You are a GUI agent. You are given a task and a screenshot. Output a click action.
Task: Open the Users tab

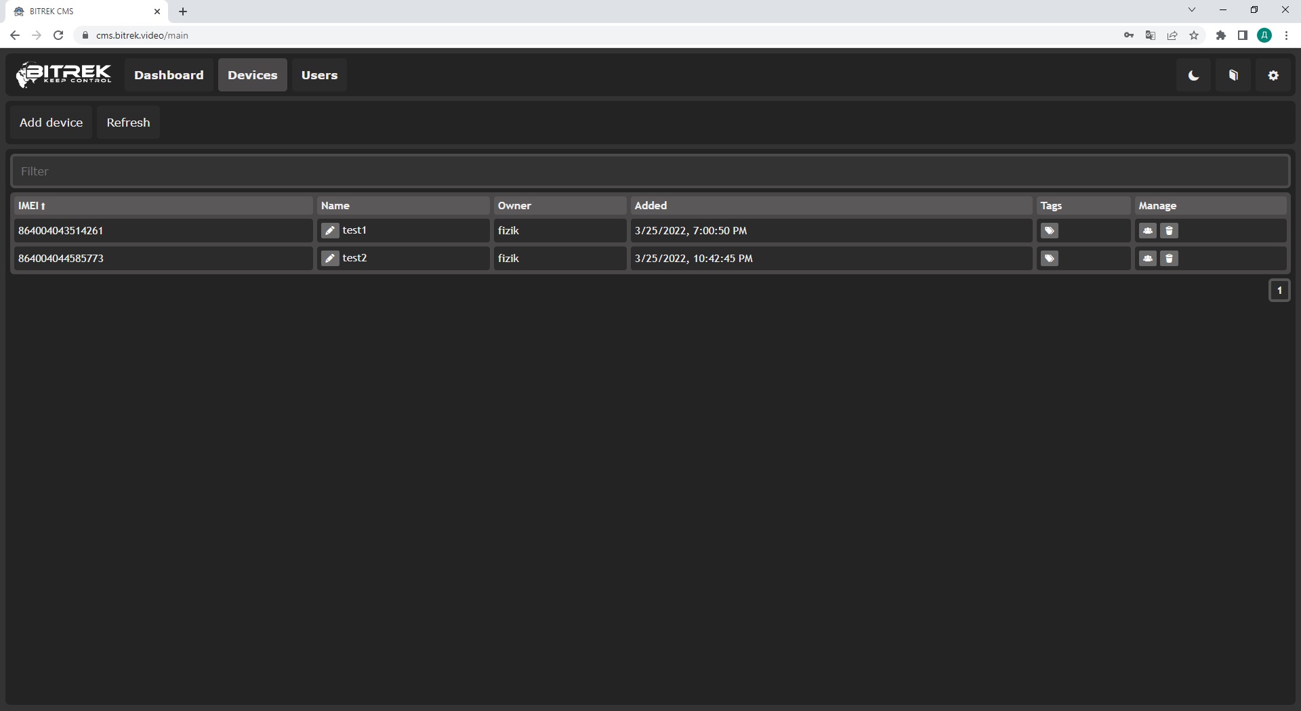[x=319, y=75]
